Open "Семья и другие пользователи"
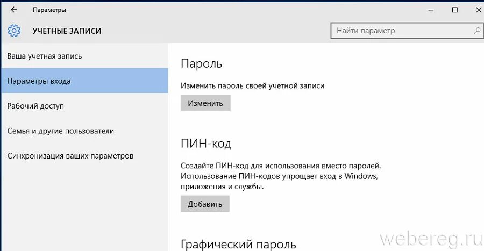Screen dimensions: 484x251 [x=84, y=131]
